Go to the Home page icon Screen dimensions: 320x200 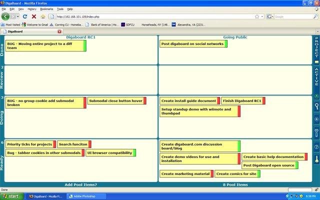point(43,16)
